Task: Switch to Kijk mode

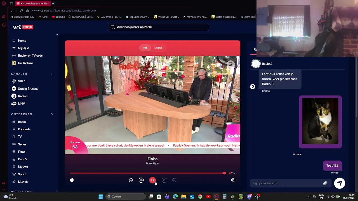Action: tap(145, 48)
